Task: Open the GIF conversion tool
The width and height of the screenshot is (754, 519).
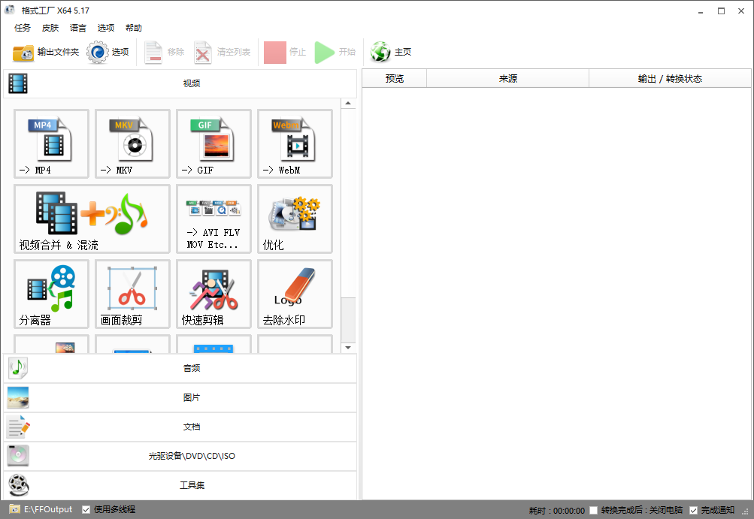Action: (213, 143)
